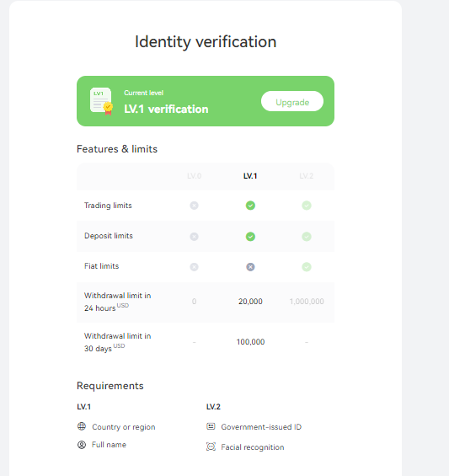Click LV.2 check icon for Trading limits

[x=307, y=206]
